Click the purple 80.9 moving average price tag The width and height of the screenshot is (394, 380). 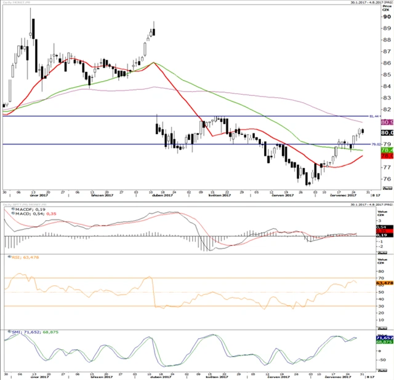coord(387,122)
